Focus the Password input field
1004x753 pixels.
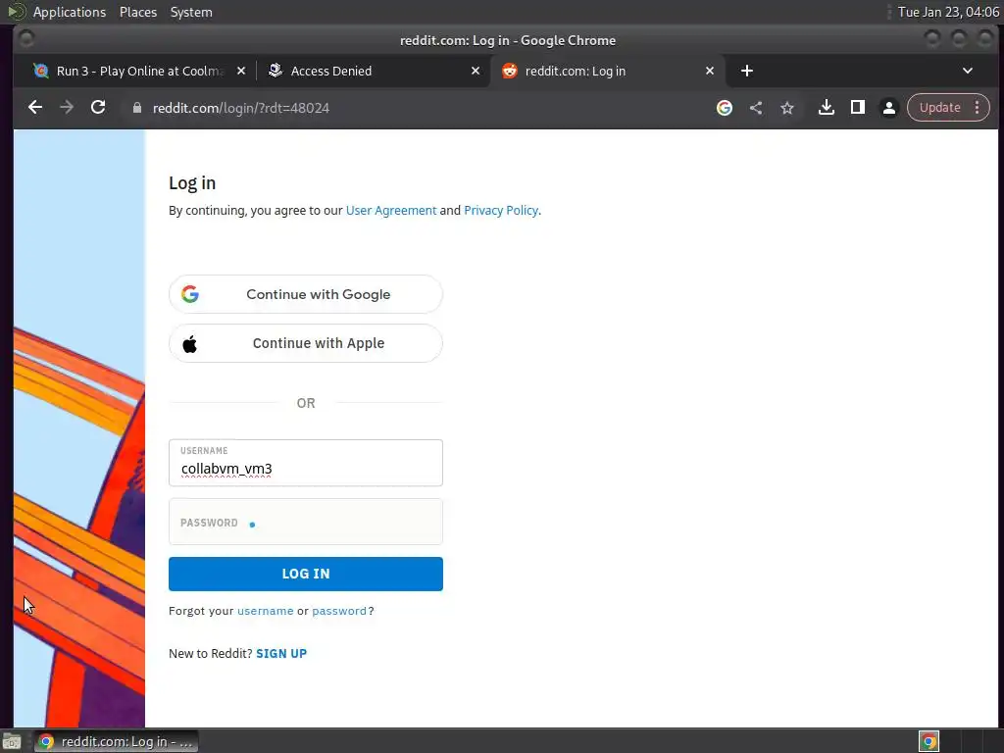pyautogui.click(x=306, y=522)
